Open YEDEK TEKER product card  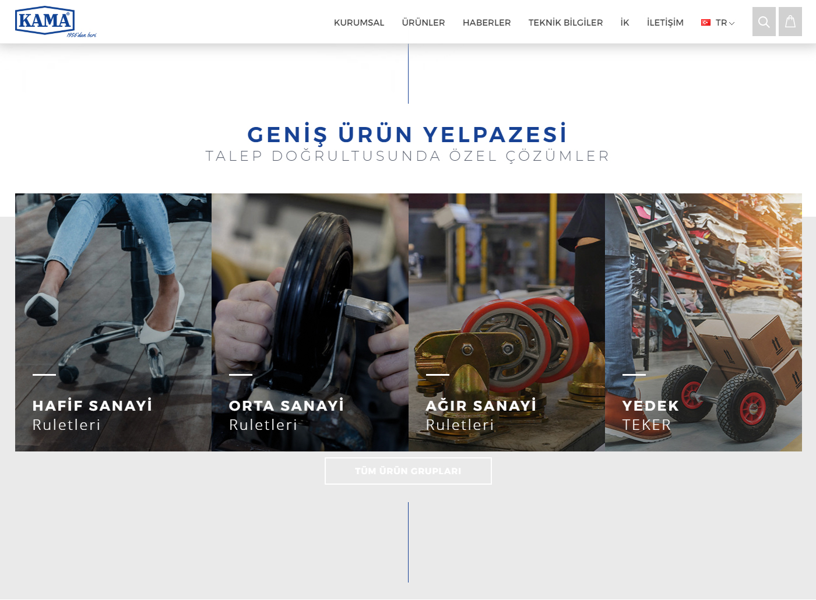pos(704,322)
